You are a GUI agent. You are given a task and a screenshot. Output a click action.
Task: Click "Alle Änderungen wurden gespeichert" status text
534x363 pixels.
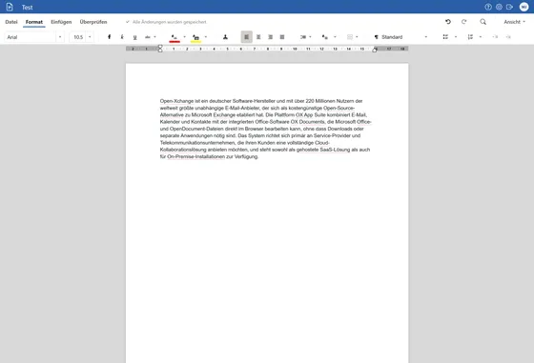(x=170, y=22)
